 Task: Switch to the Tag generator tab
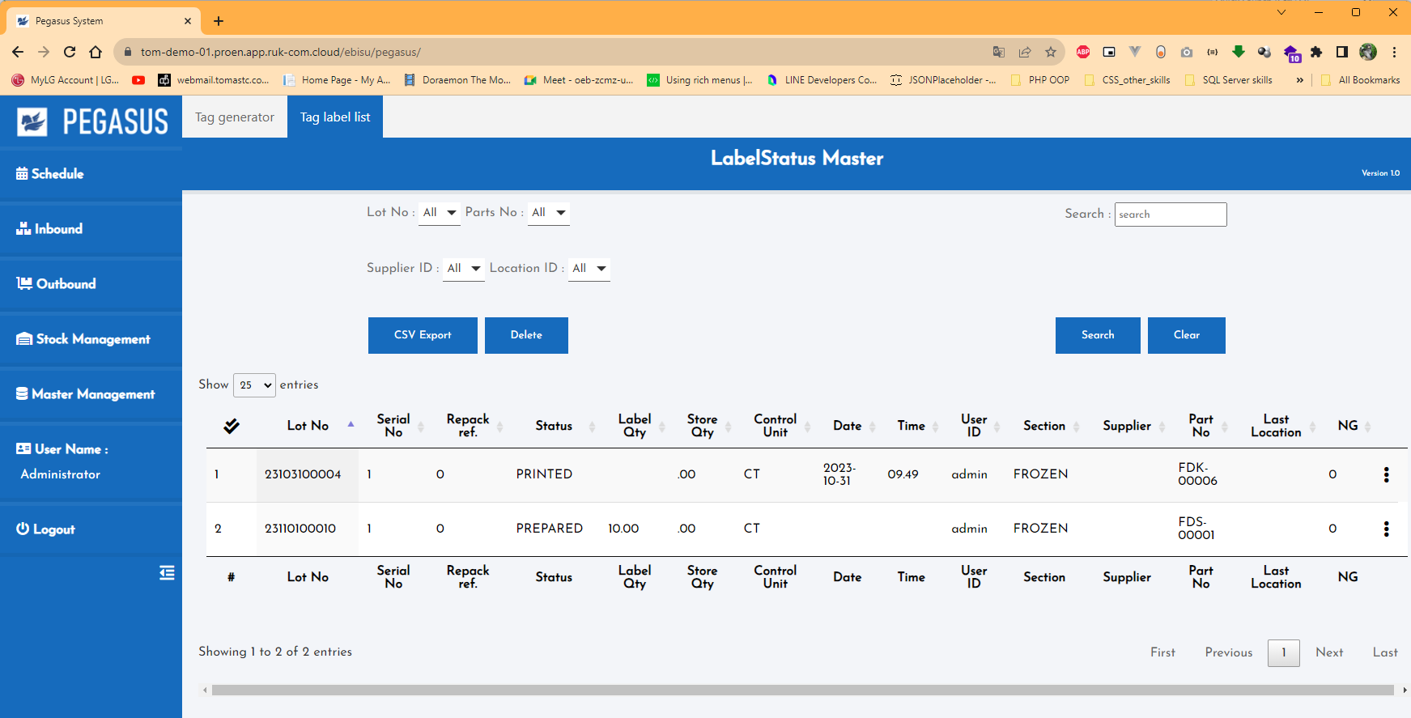[235, 117]
